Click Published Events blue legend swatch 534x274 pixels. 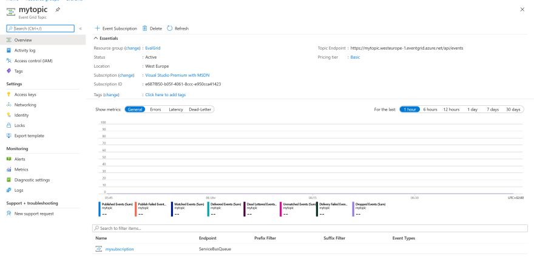[x=100, y=209]
